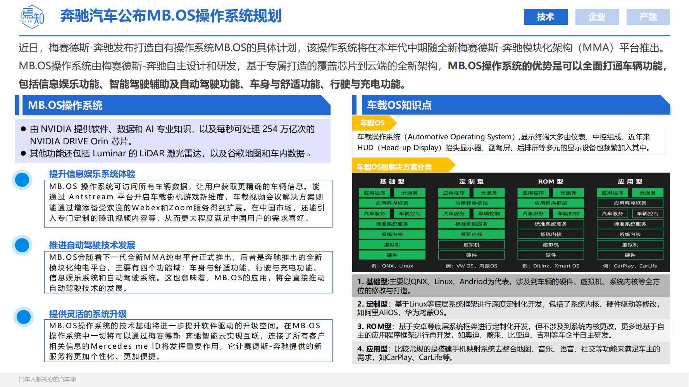
Task: Click the example text 例: VW OS、鸿蒙OS
Action: click(471, 266)
